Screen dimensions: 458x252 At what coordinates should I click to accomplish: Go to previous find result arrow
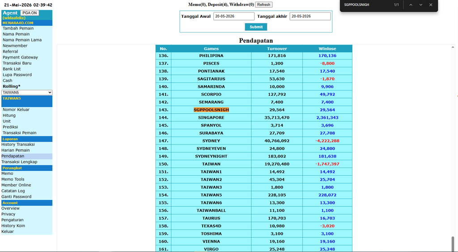click(x=411, y=5)
